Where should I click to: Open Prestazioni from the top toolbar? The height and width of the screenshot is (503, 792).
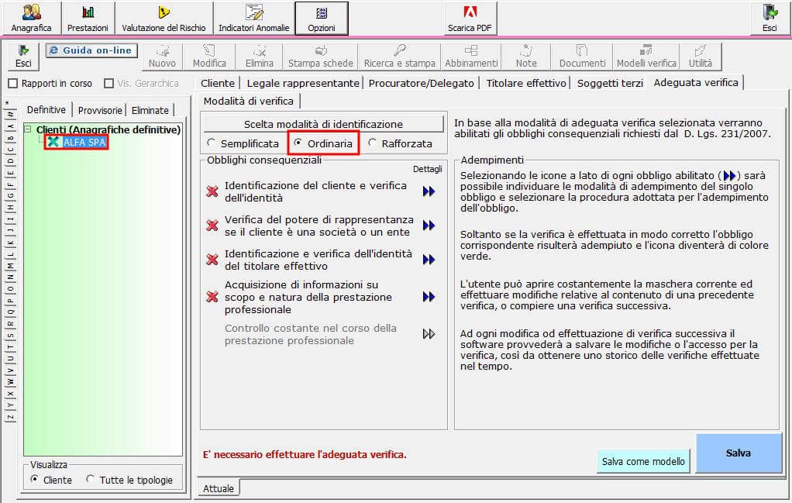[x=88, y=18]
